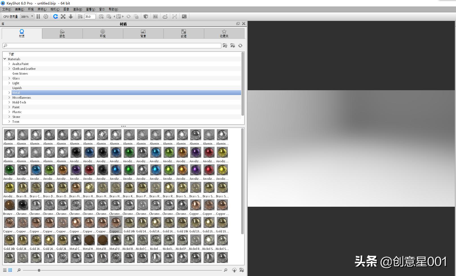Screen dimensions: 456x276
Task: Click the cloud upload icon
Action: pos(234,270)
